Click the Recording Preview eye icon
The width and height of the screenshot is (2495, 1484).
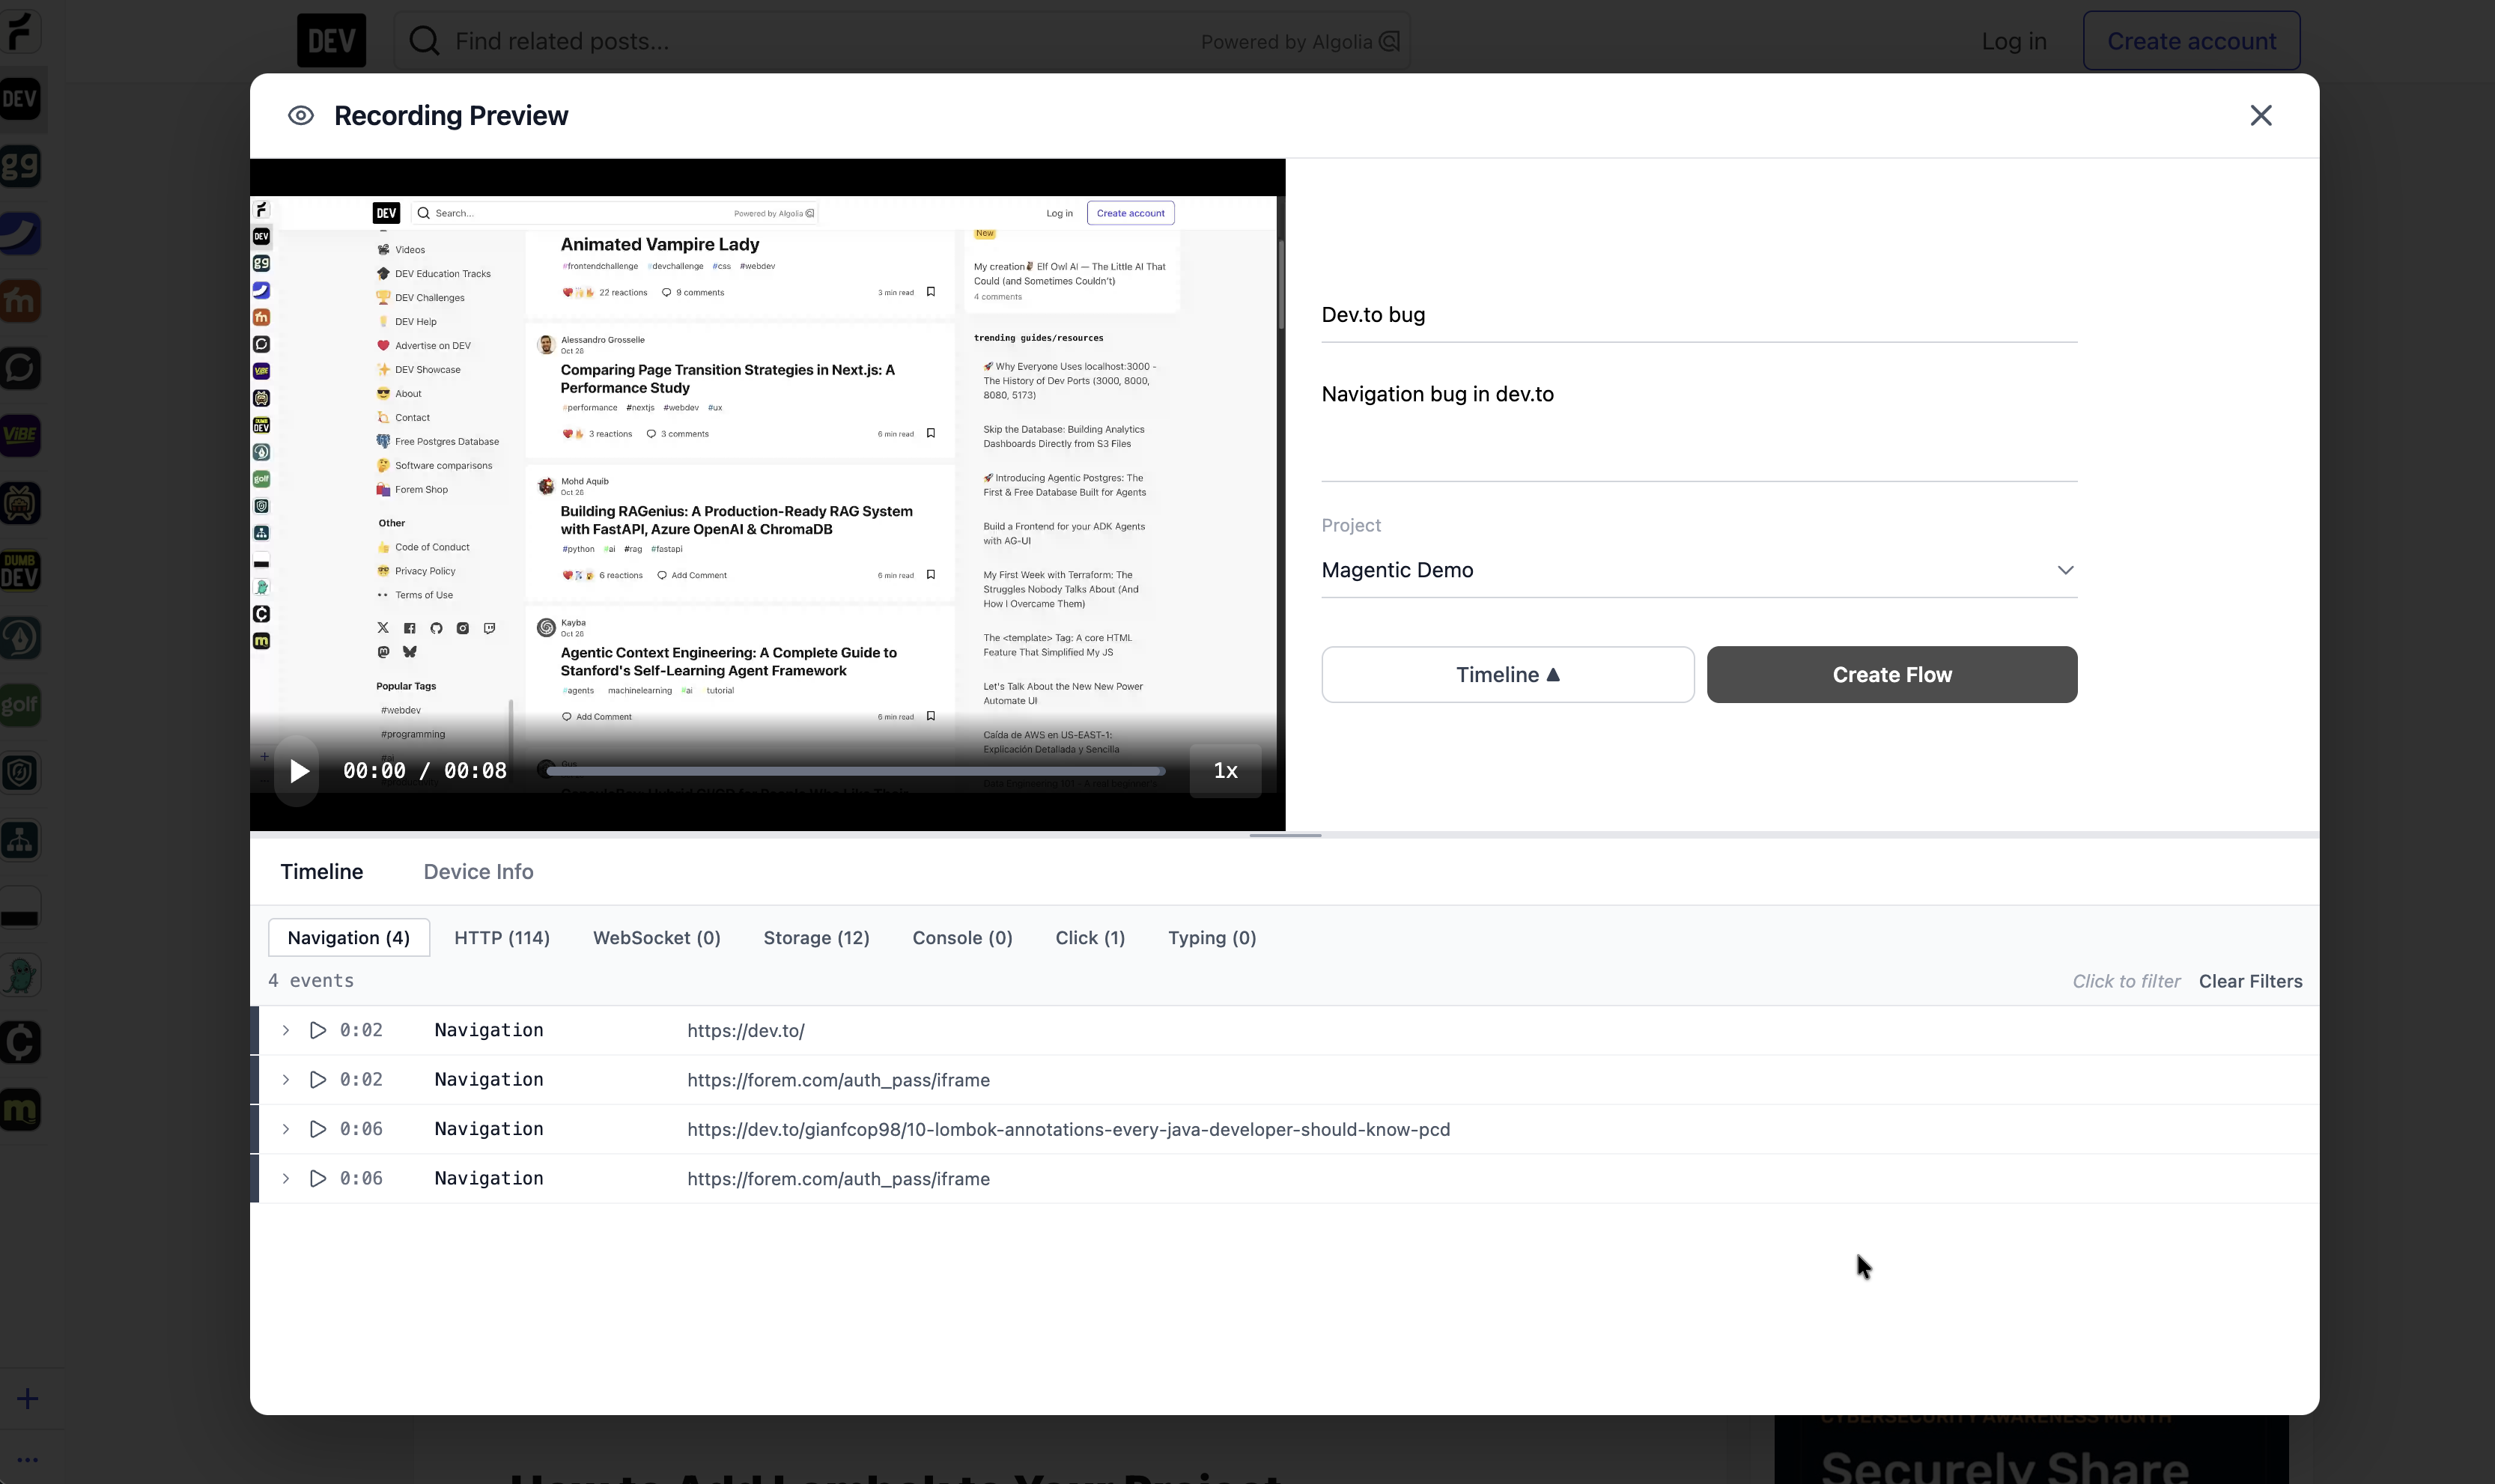pos(301,116)
